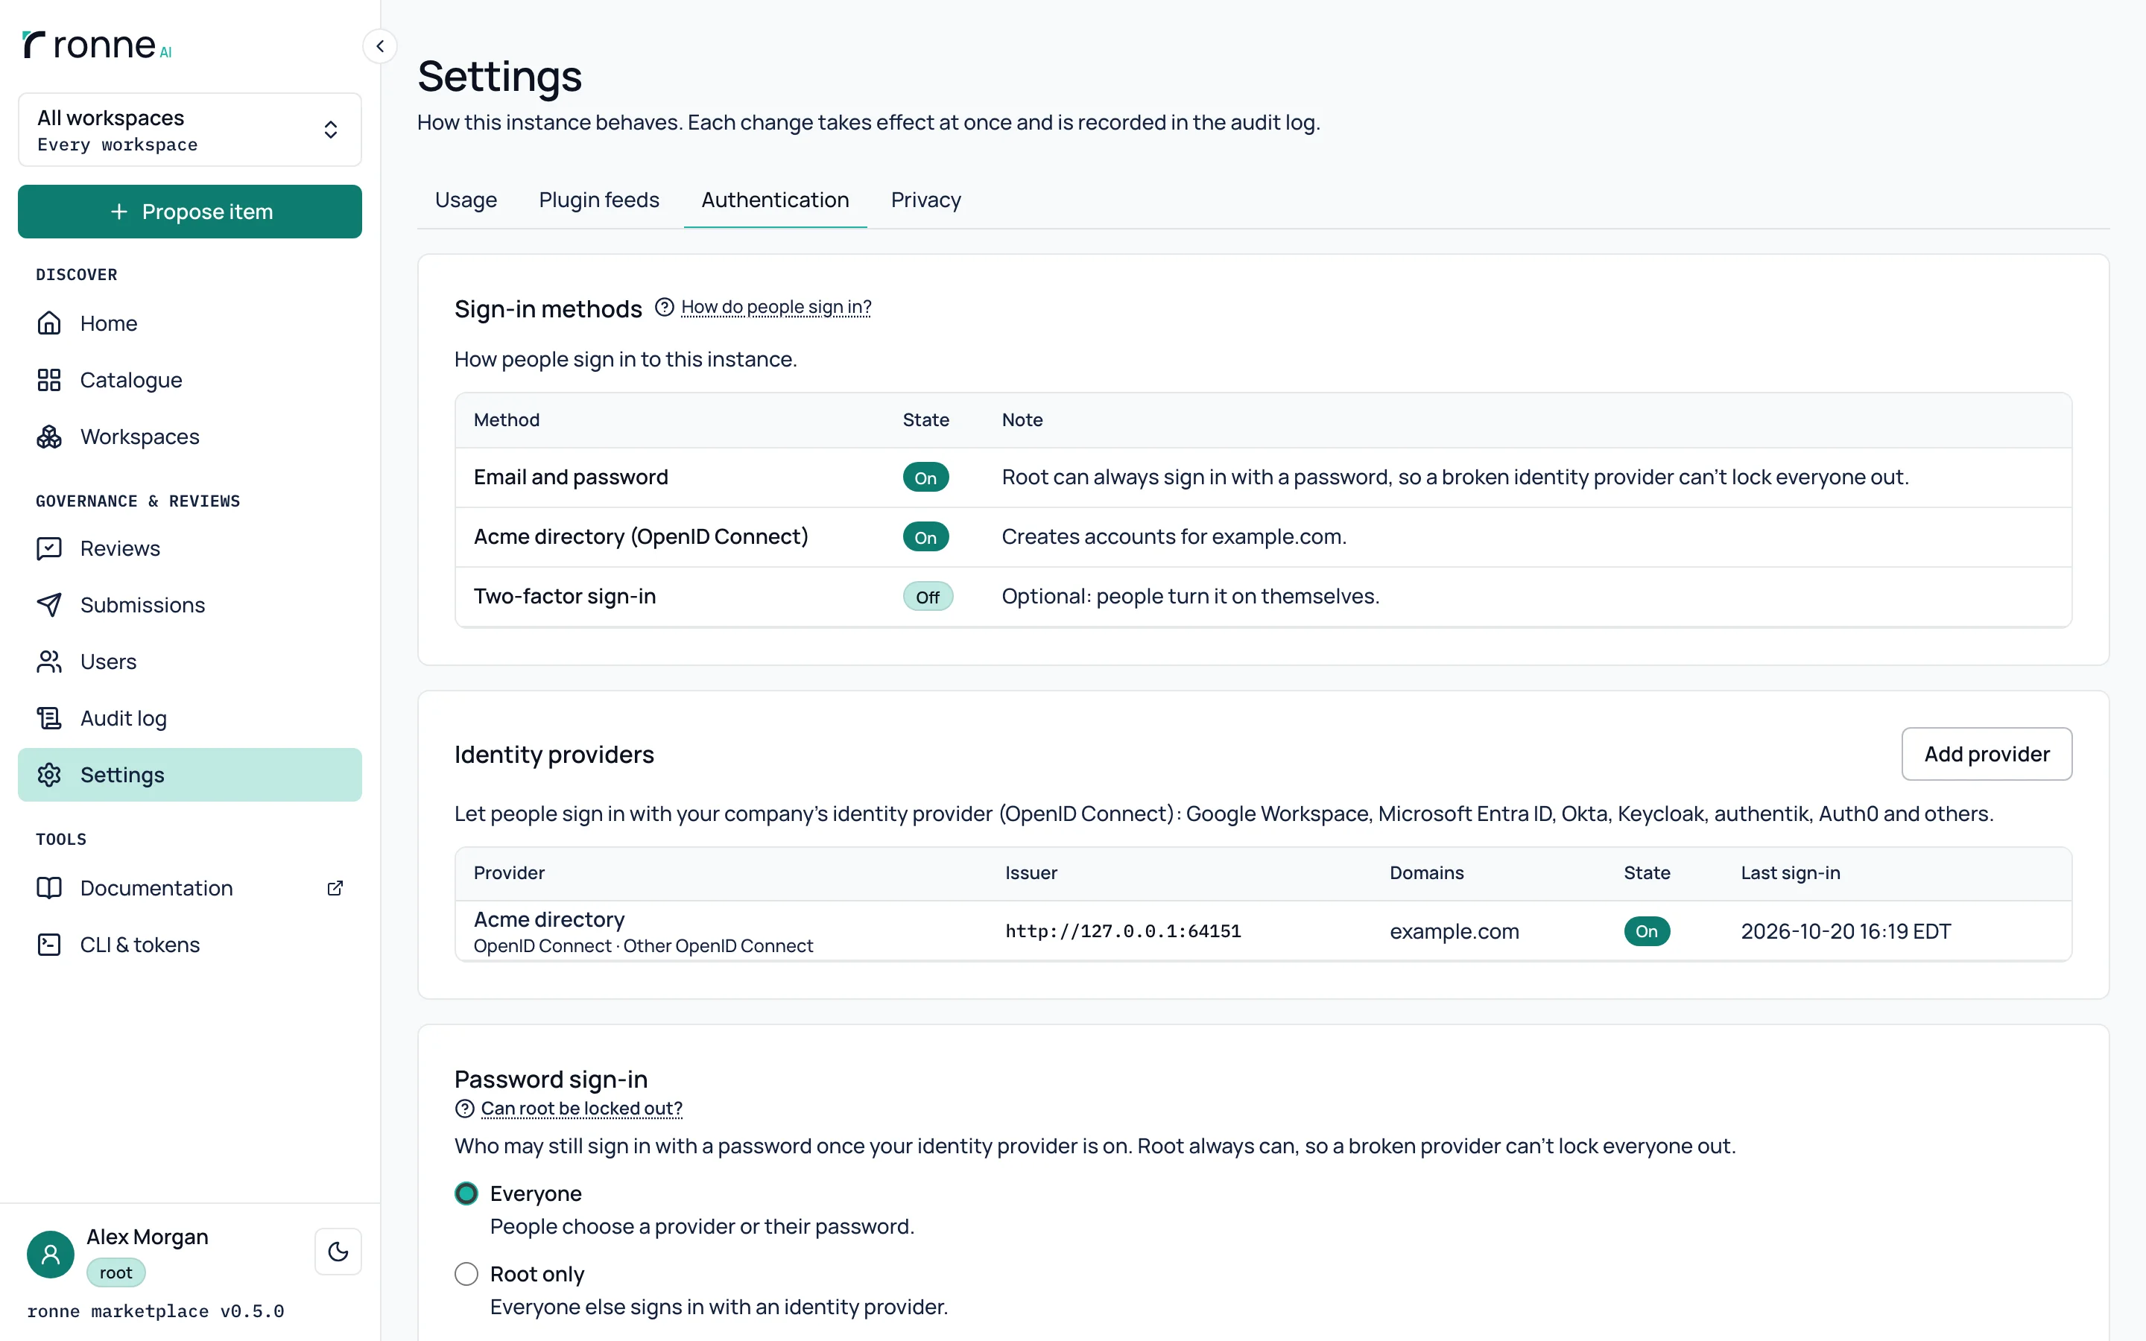Open the How do people sign in link
The height and width of the screenshot is (1341, 2146).
pos(776,307)
